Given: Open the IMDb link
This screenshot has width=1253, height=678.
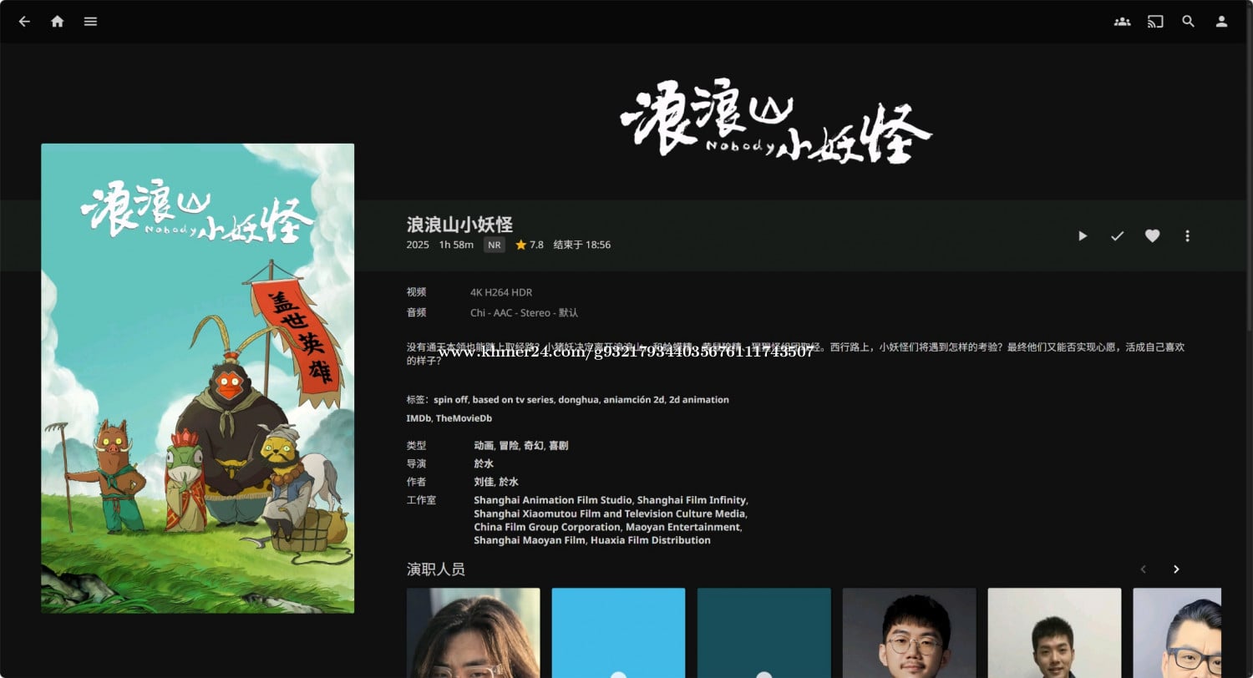Looking at the screenshot, I should pyautogui.click(x=418, y=418).
